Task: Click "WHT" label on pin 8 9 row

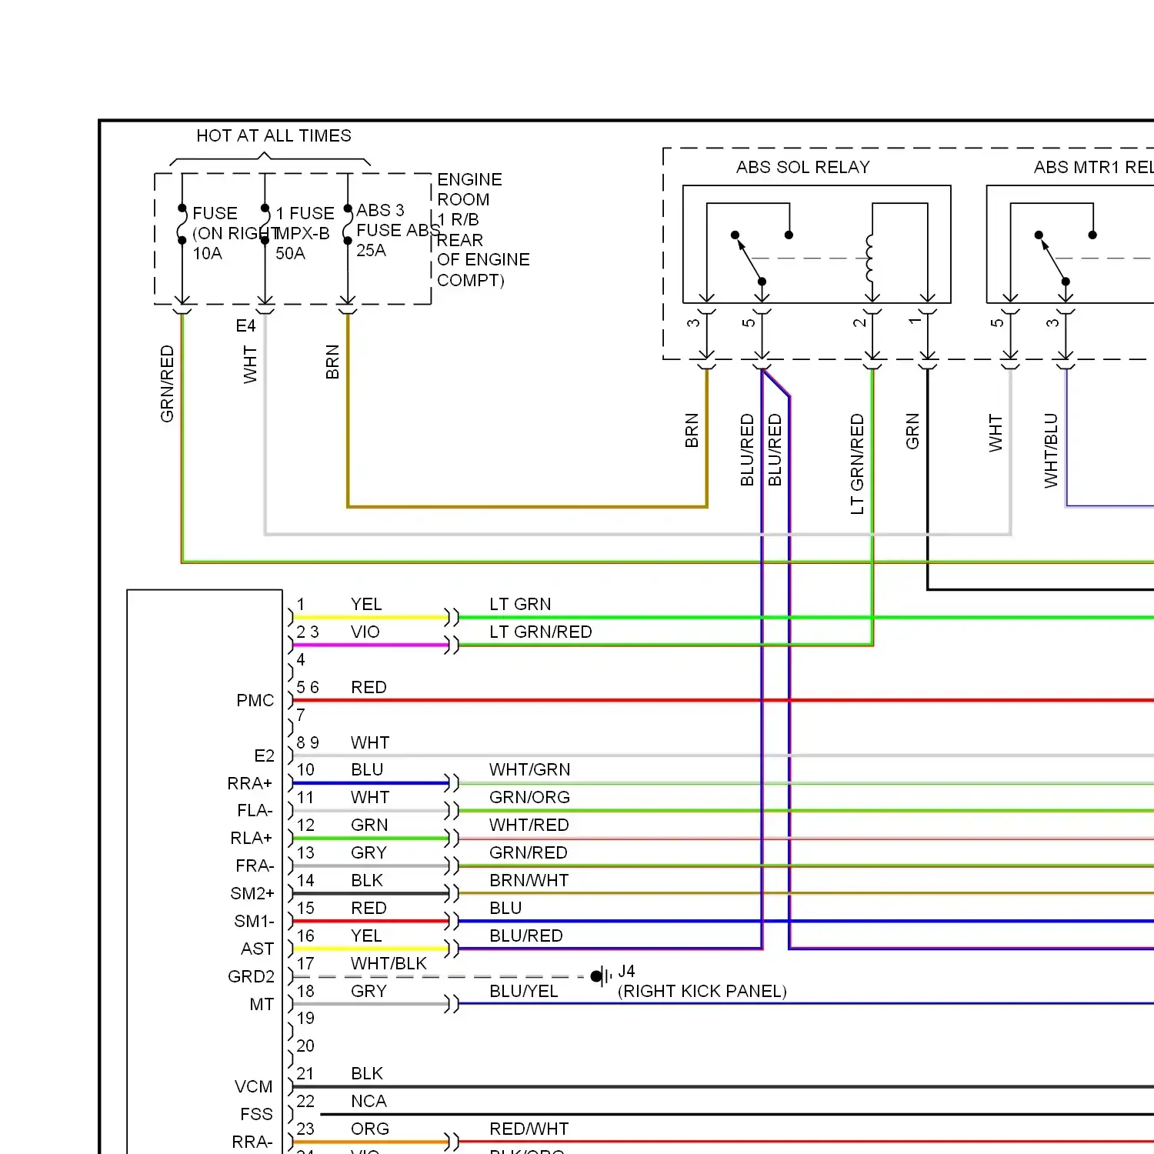Action: (x=370, y=743)
